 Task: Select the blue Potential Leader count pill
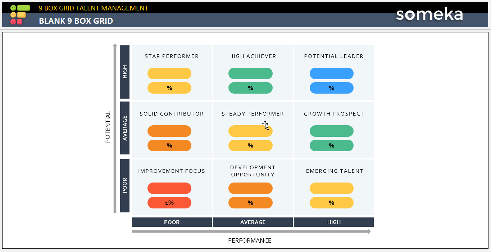[x=331, y=73]
